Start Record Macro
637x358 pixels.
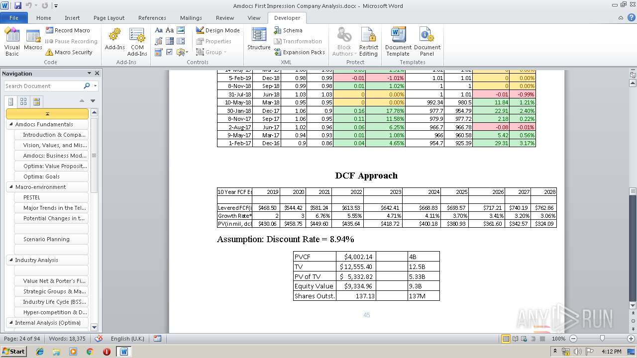coord(67,30)
